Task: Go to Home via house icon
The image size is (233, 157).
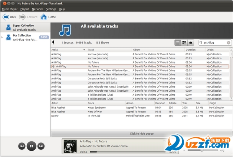Action: point(44,17)
